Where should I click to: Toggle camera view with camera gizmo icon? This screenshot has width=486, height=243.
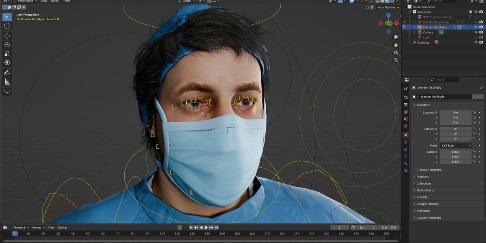coord(396,52)
